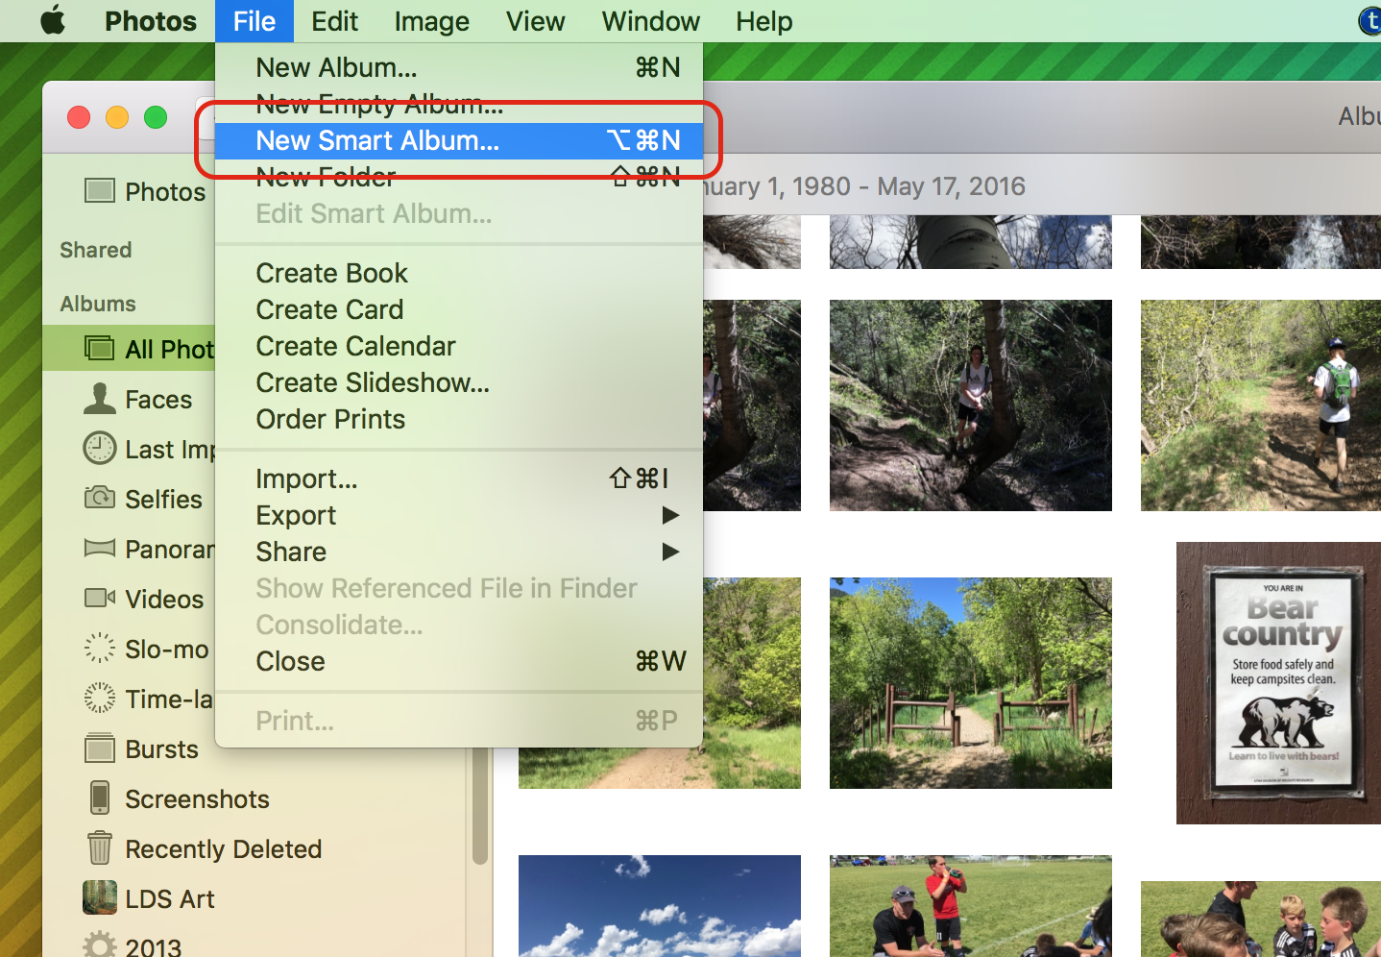The width and height of the screenshot is (1381, 957).
Task: Choose Create Card menu item
Action: coord(459,309)
